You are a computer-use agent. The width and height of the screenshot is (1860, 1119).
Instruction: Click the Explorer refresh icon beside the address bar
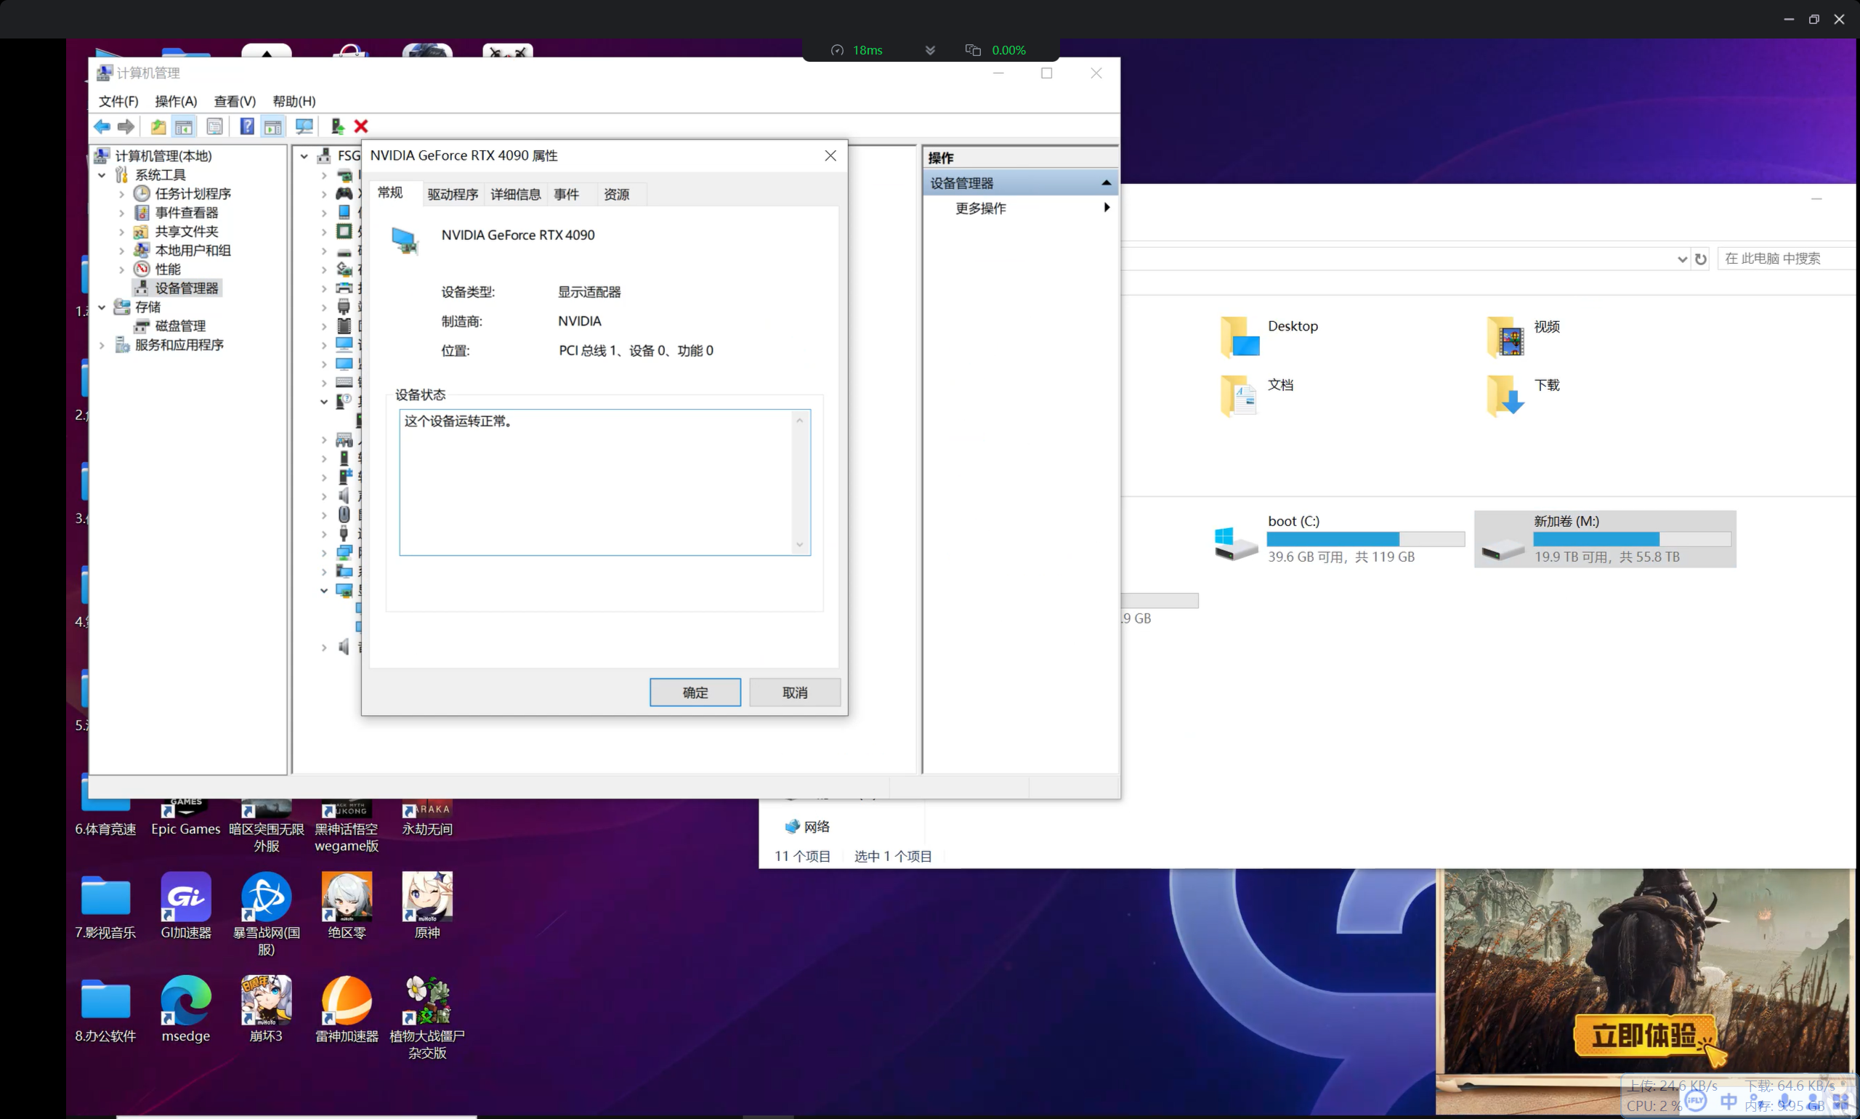(1700, 259)
